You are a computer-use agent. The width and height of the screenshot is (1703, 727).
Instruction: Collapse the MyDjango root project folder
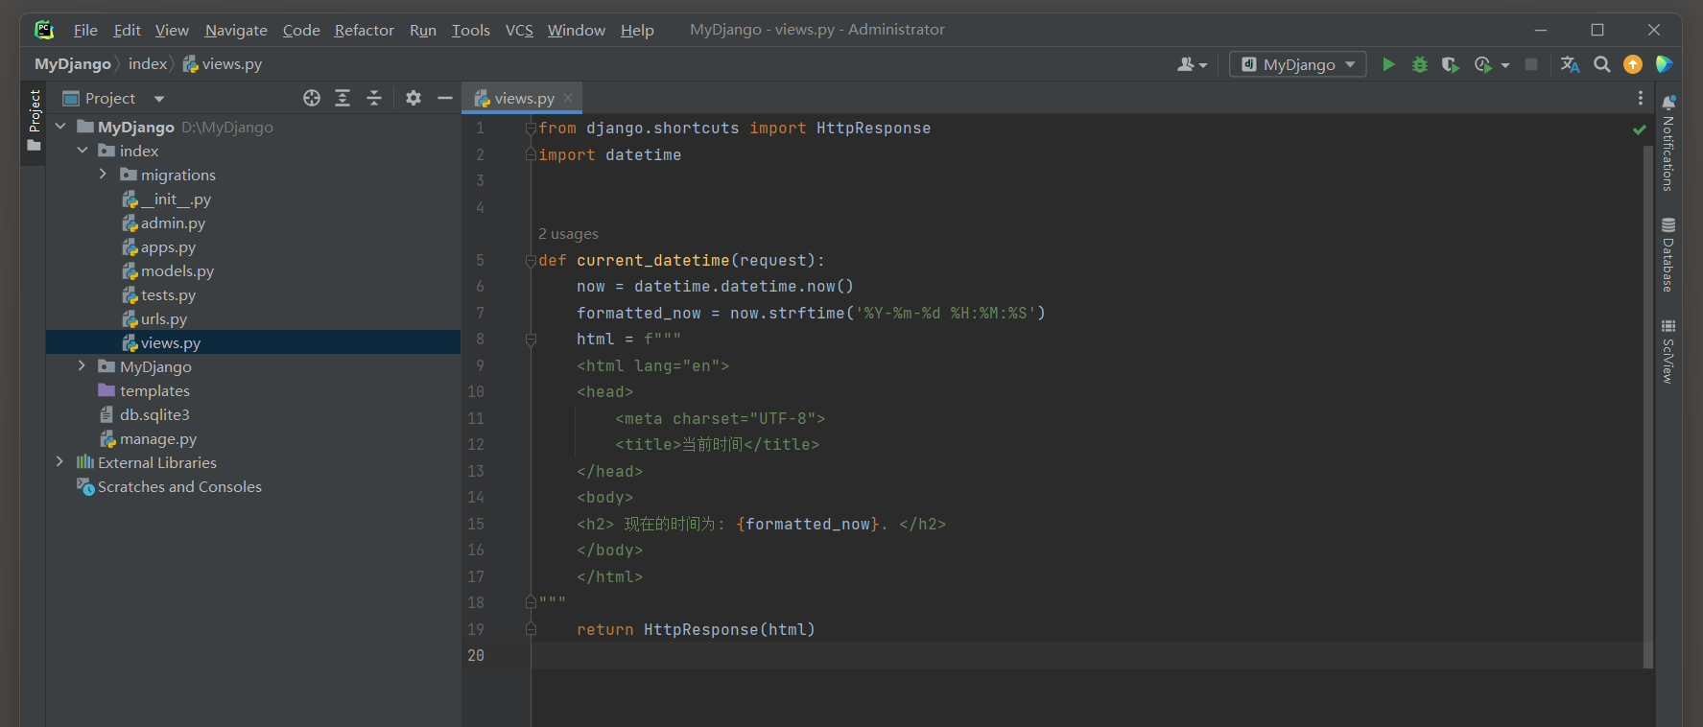click(x=60, y=127)
